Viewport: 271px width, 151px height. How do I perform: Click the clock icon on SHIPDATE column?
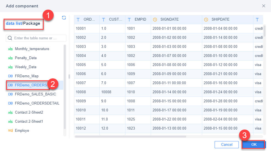pyautogui.click(x=206, y=20)
